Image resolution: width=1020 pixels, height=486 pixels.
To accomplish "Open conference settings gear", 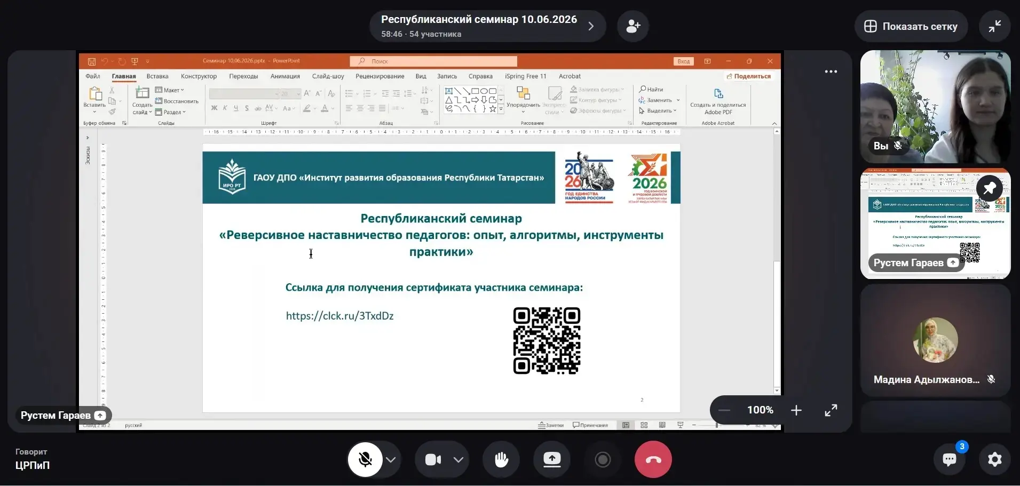I will (995, 459).
